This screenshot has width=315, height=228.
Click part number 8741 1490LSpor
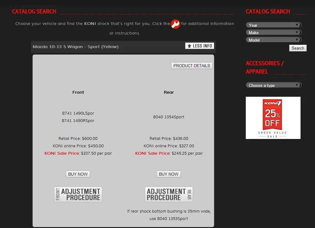tap(78, 113)
